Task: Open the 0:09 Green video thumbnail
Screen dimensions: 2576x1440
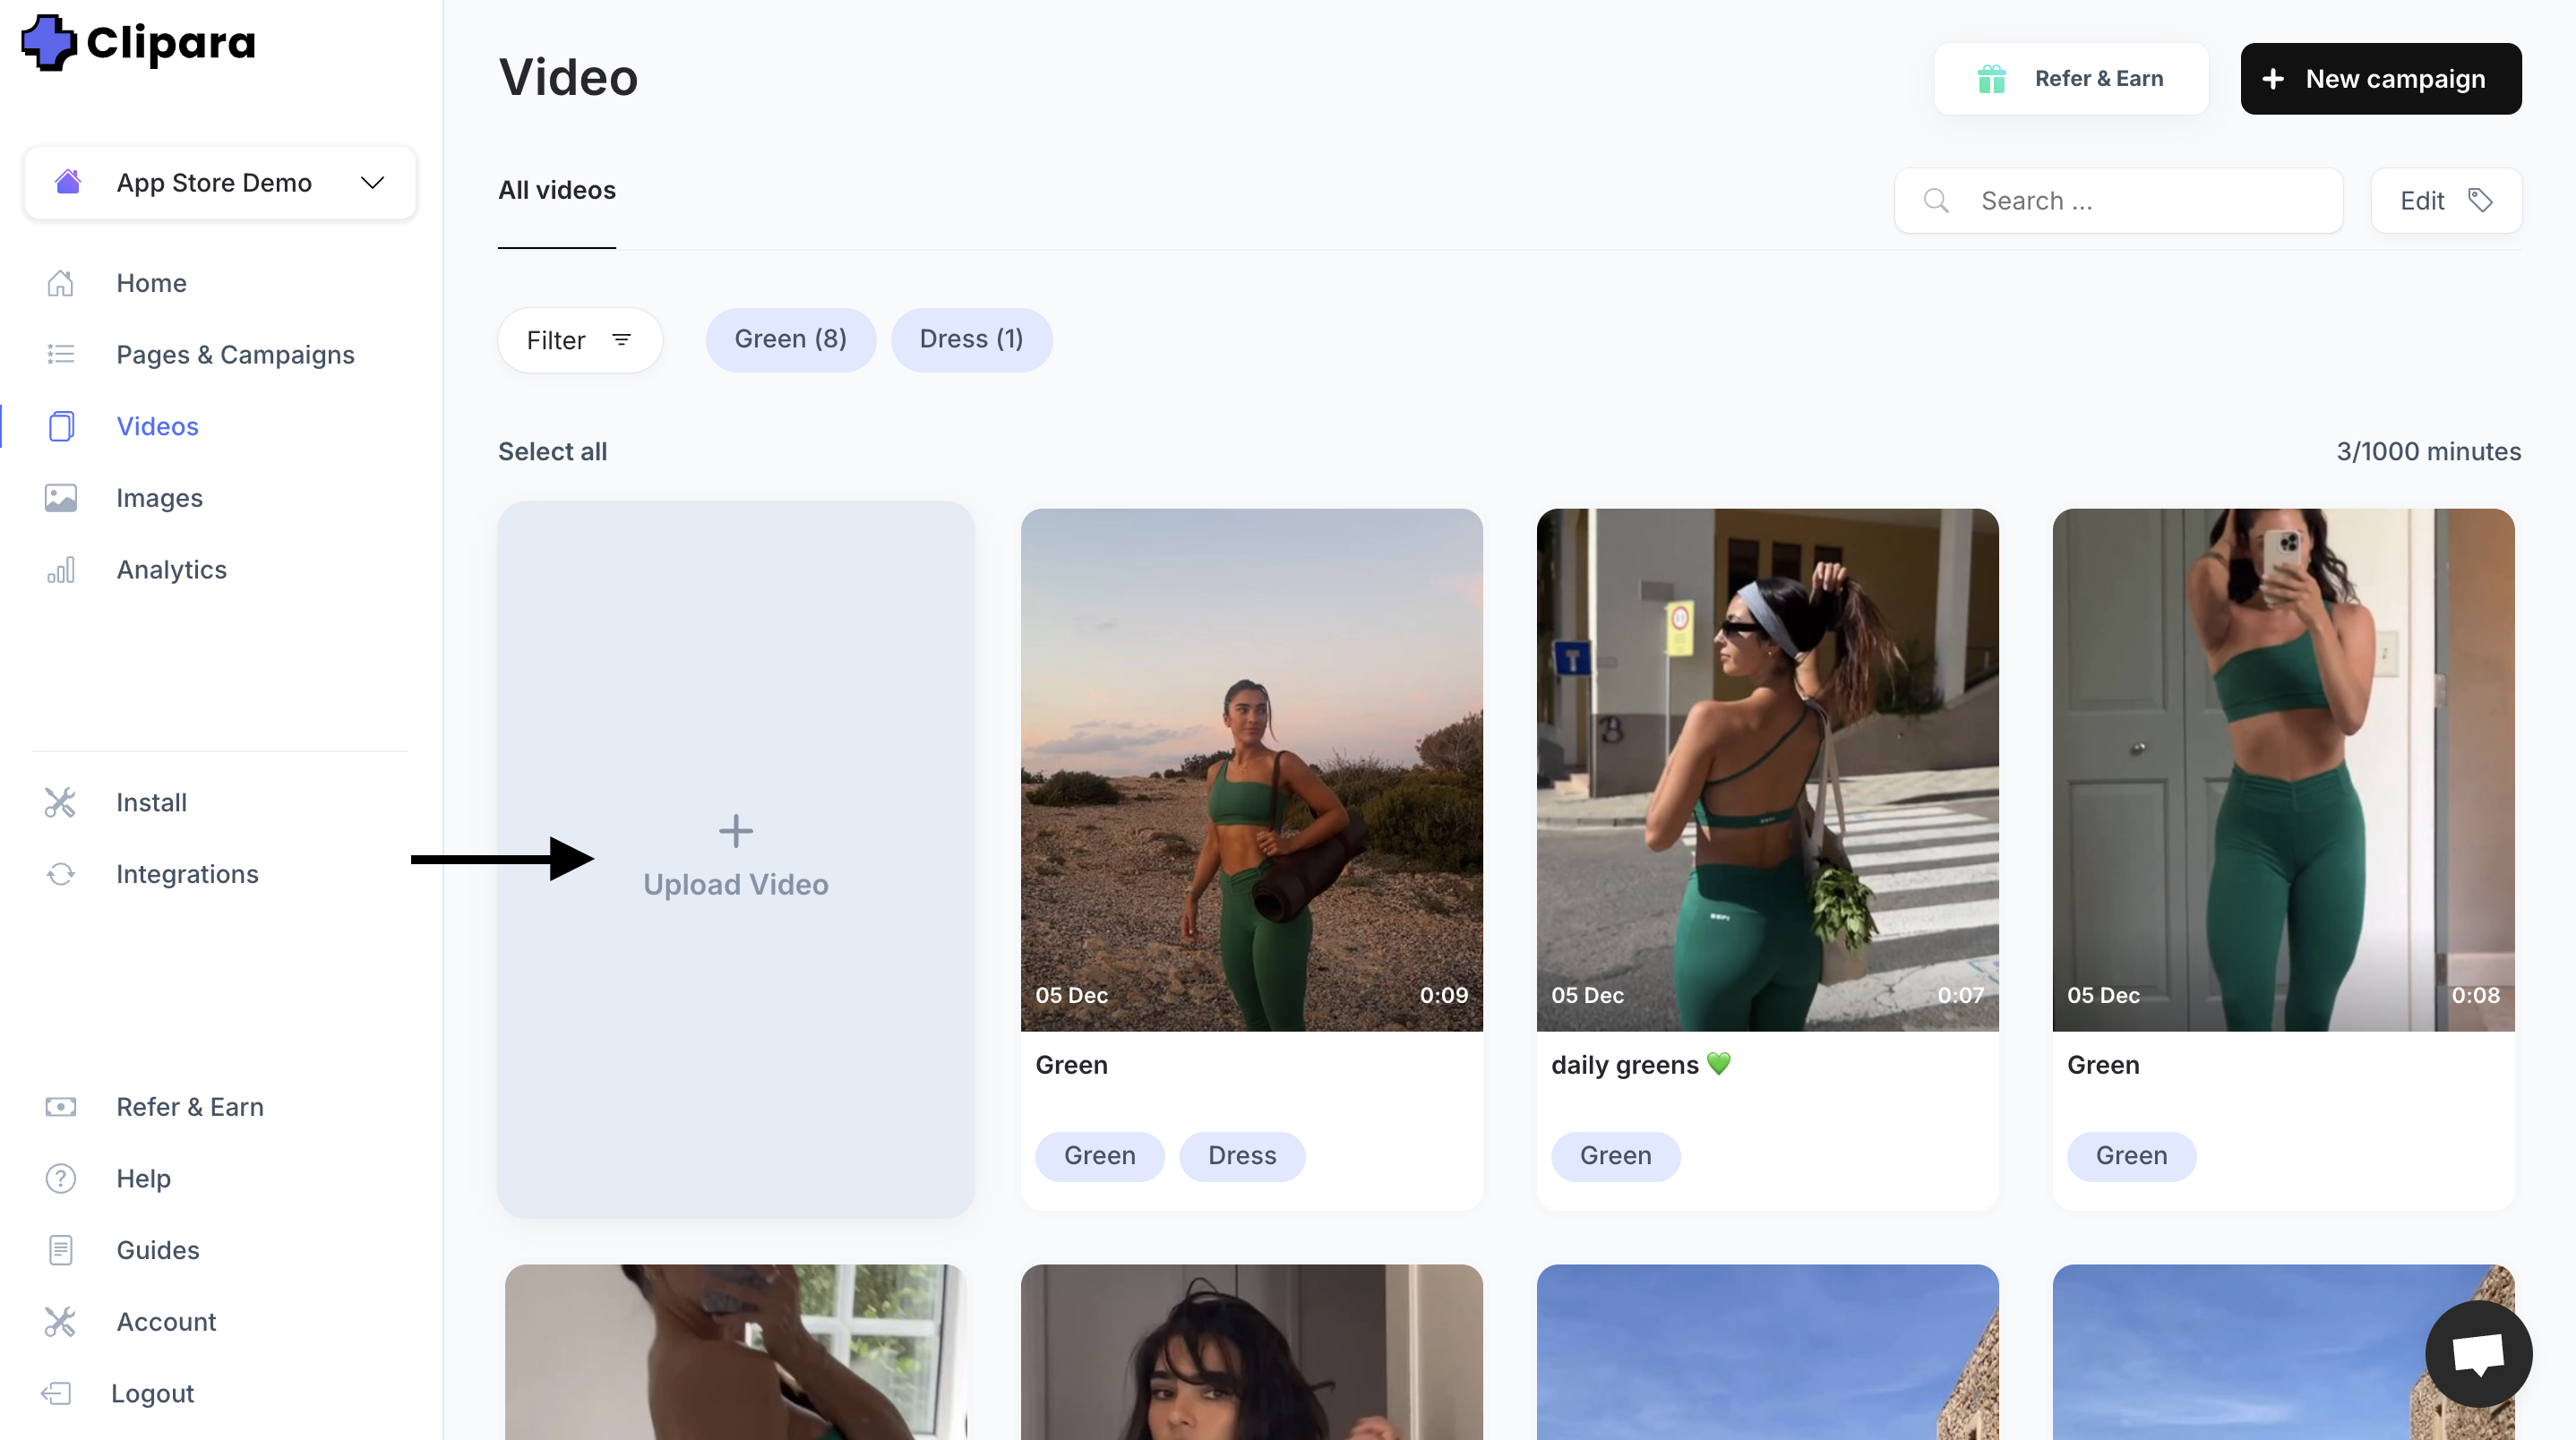Action: (x=1251, y=770)
